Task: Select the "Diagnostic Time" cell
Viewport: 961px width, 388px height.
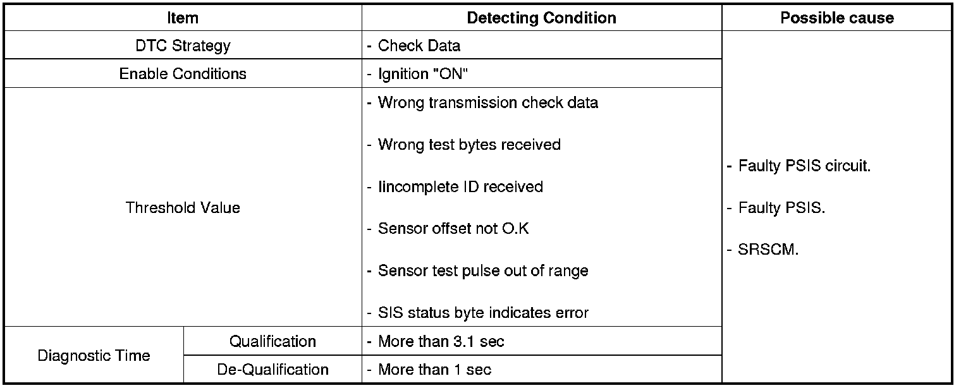Action: tap(94, 355)
